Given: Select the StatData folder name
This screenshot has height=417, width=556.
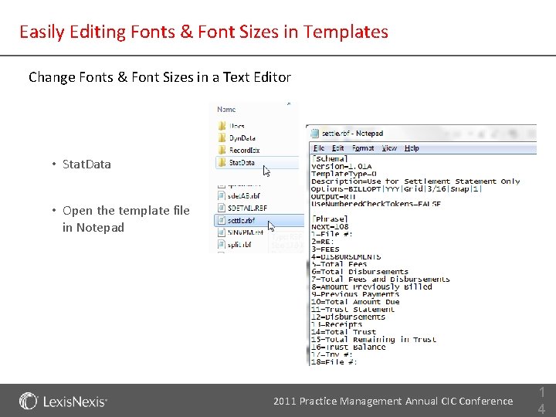Looking at the screenshot, I should tap(242, 162).
